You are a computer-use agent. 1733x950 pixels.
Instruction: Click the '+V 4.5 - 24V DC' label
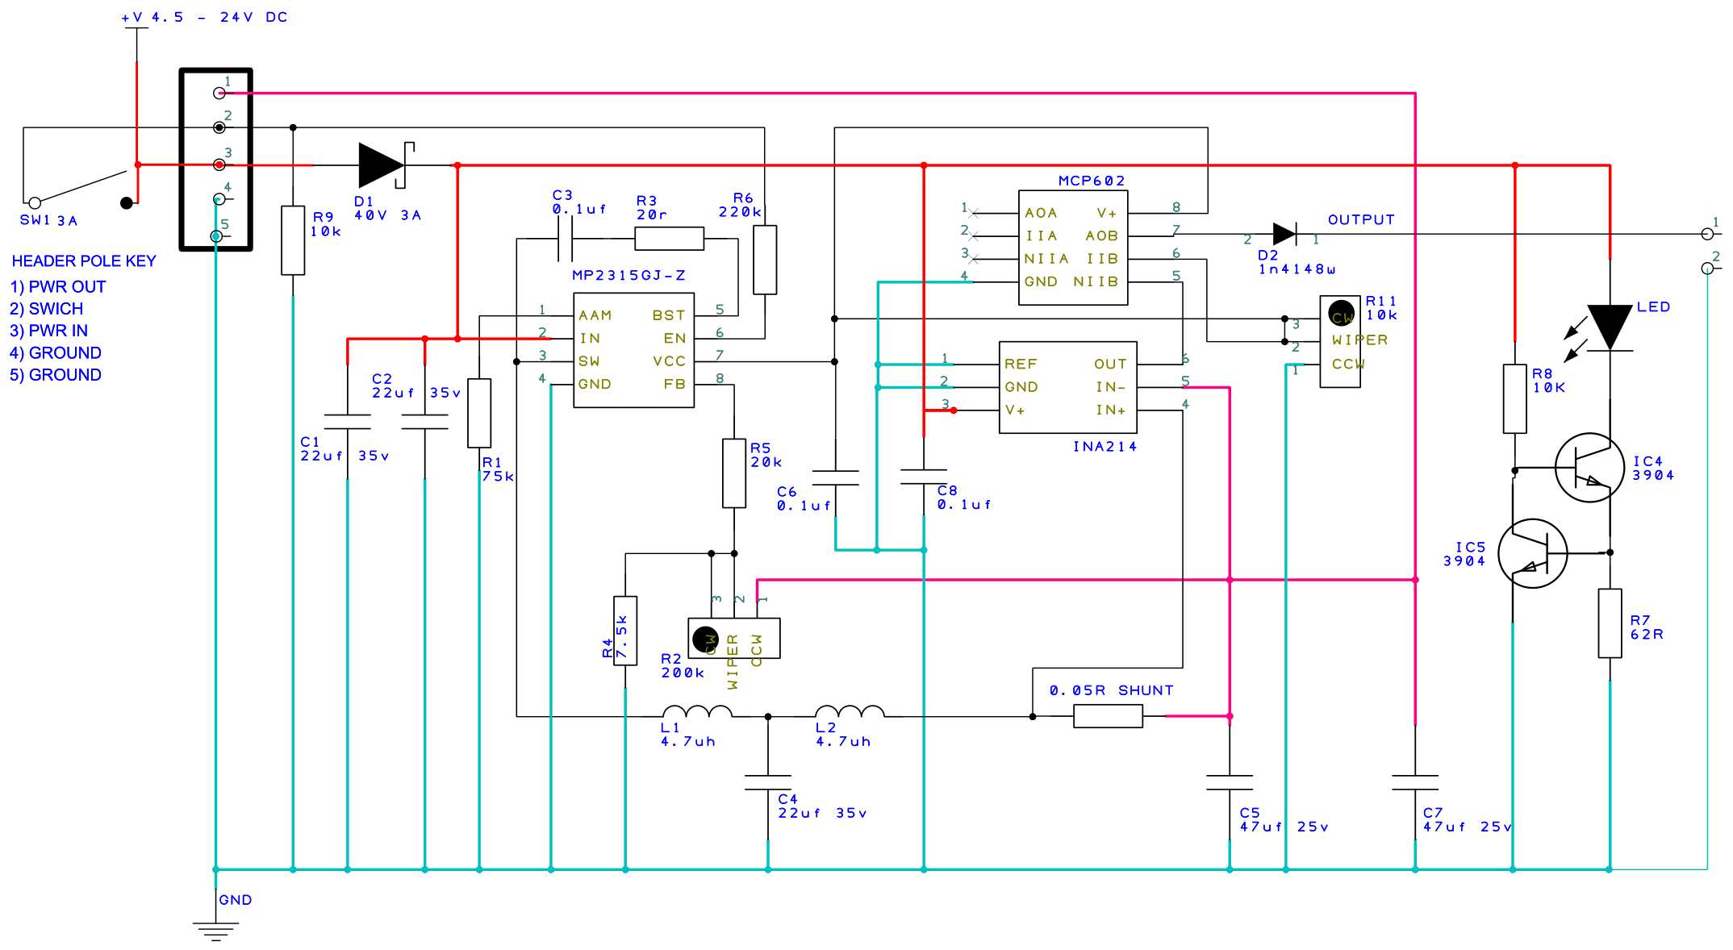tap(205, 17)
